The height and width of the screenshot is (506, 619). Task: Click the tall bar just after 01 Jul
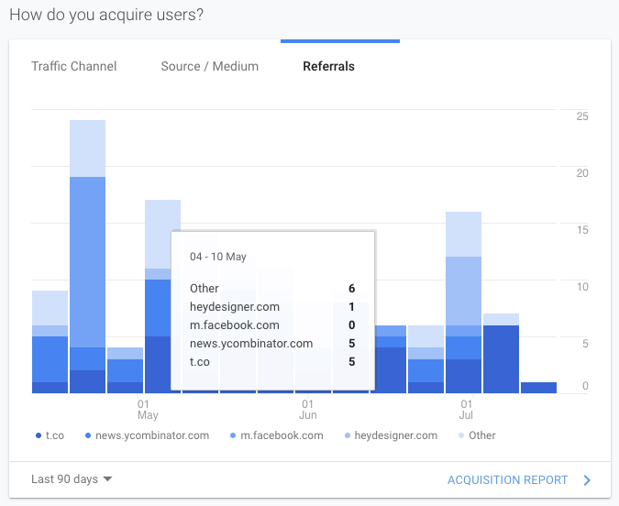pyautogui.click(x=463, y=302)
